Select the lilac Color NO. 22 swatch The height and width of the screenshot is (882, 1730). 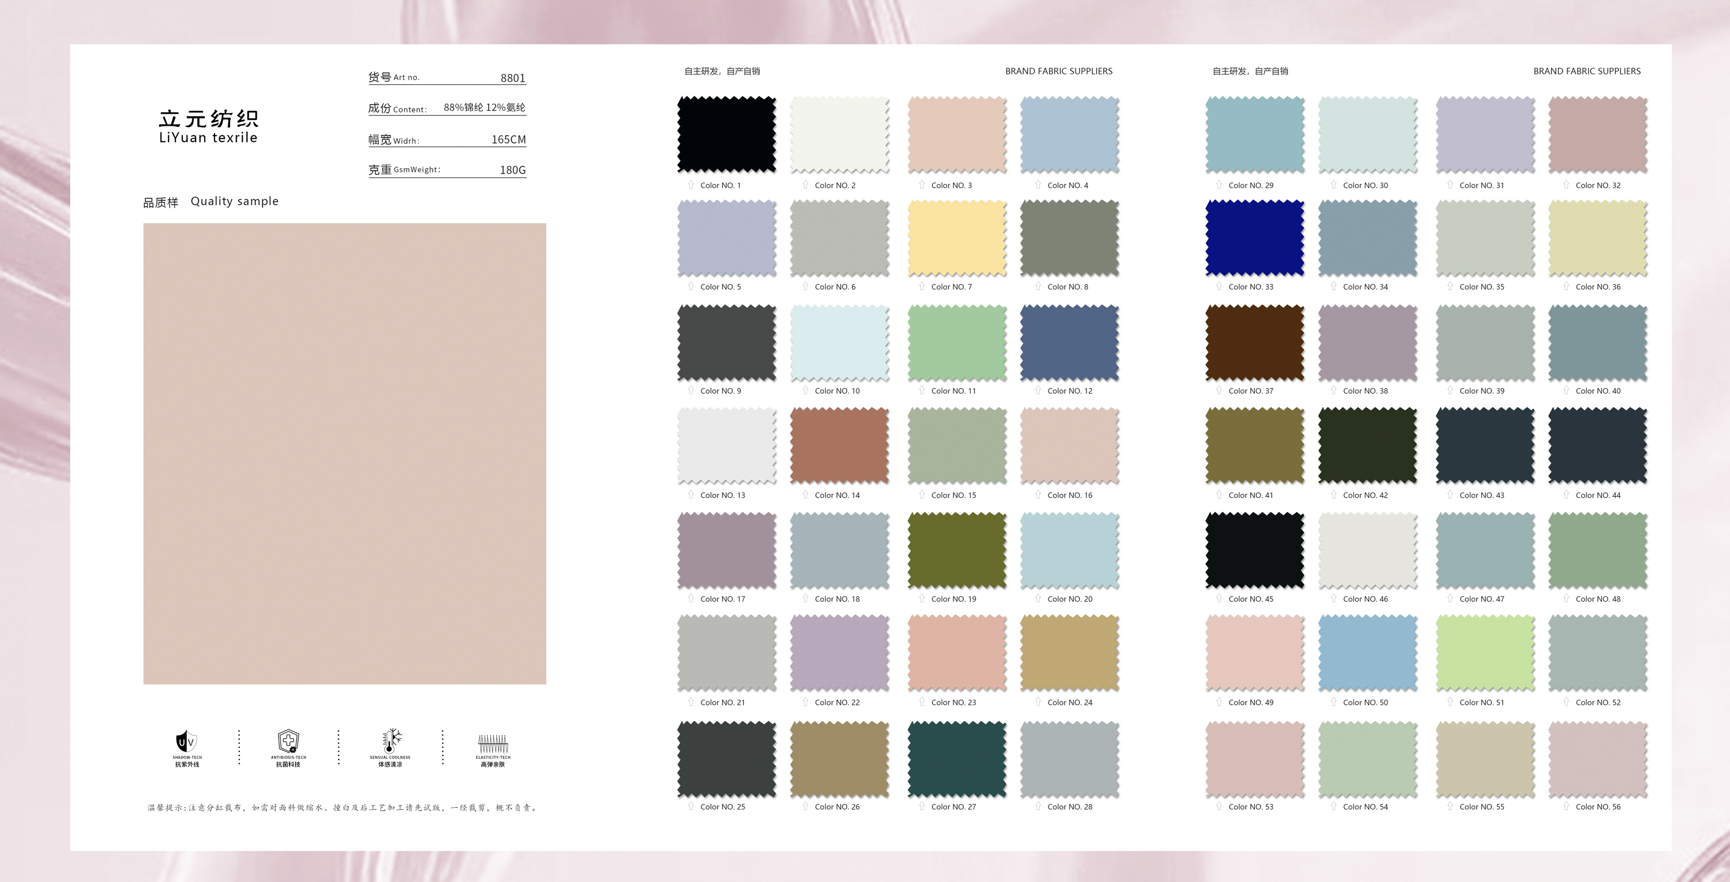click(840, 653)
